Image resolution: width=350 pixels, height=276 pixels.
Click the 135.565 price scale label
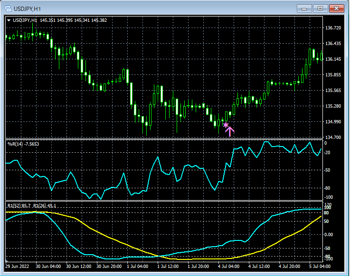pyautogui.click(x=333, y=90)
